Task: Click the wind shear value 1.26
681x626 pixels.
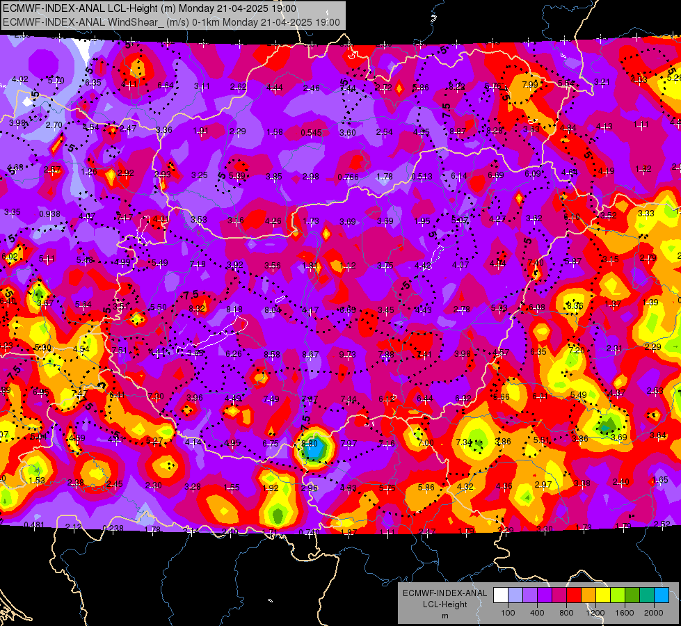Action: point(88,172)
